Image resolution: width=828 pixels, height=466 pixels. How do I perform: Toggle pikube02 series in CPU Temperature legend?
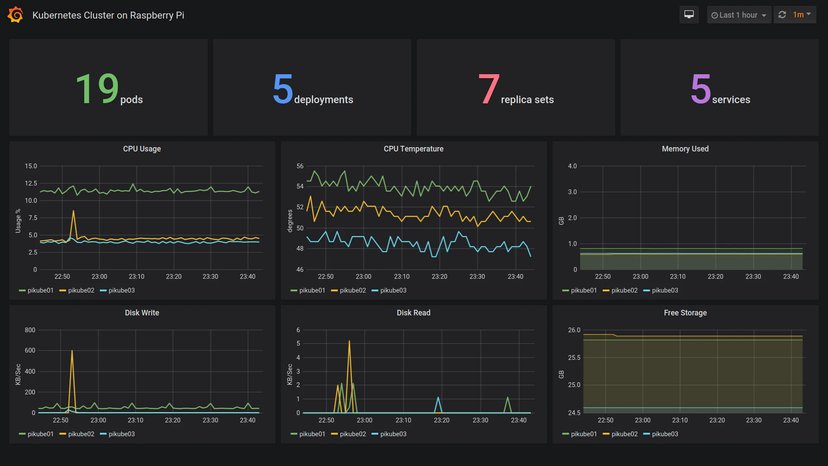[x=348, y=290]
